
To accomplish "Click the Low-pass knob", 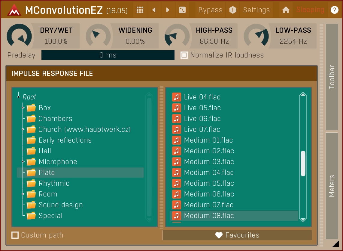I will pos(256,36).
